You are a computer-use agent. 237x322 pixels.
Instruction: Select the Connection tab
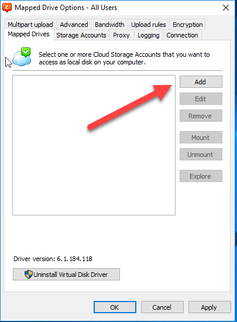182,35
